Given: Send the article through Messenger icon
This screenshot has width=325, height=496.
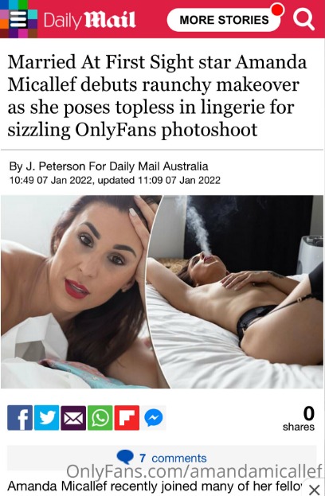Looking at the screenshot, I should coord(154,417).
